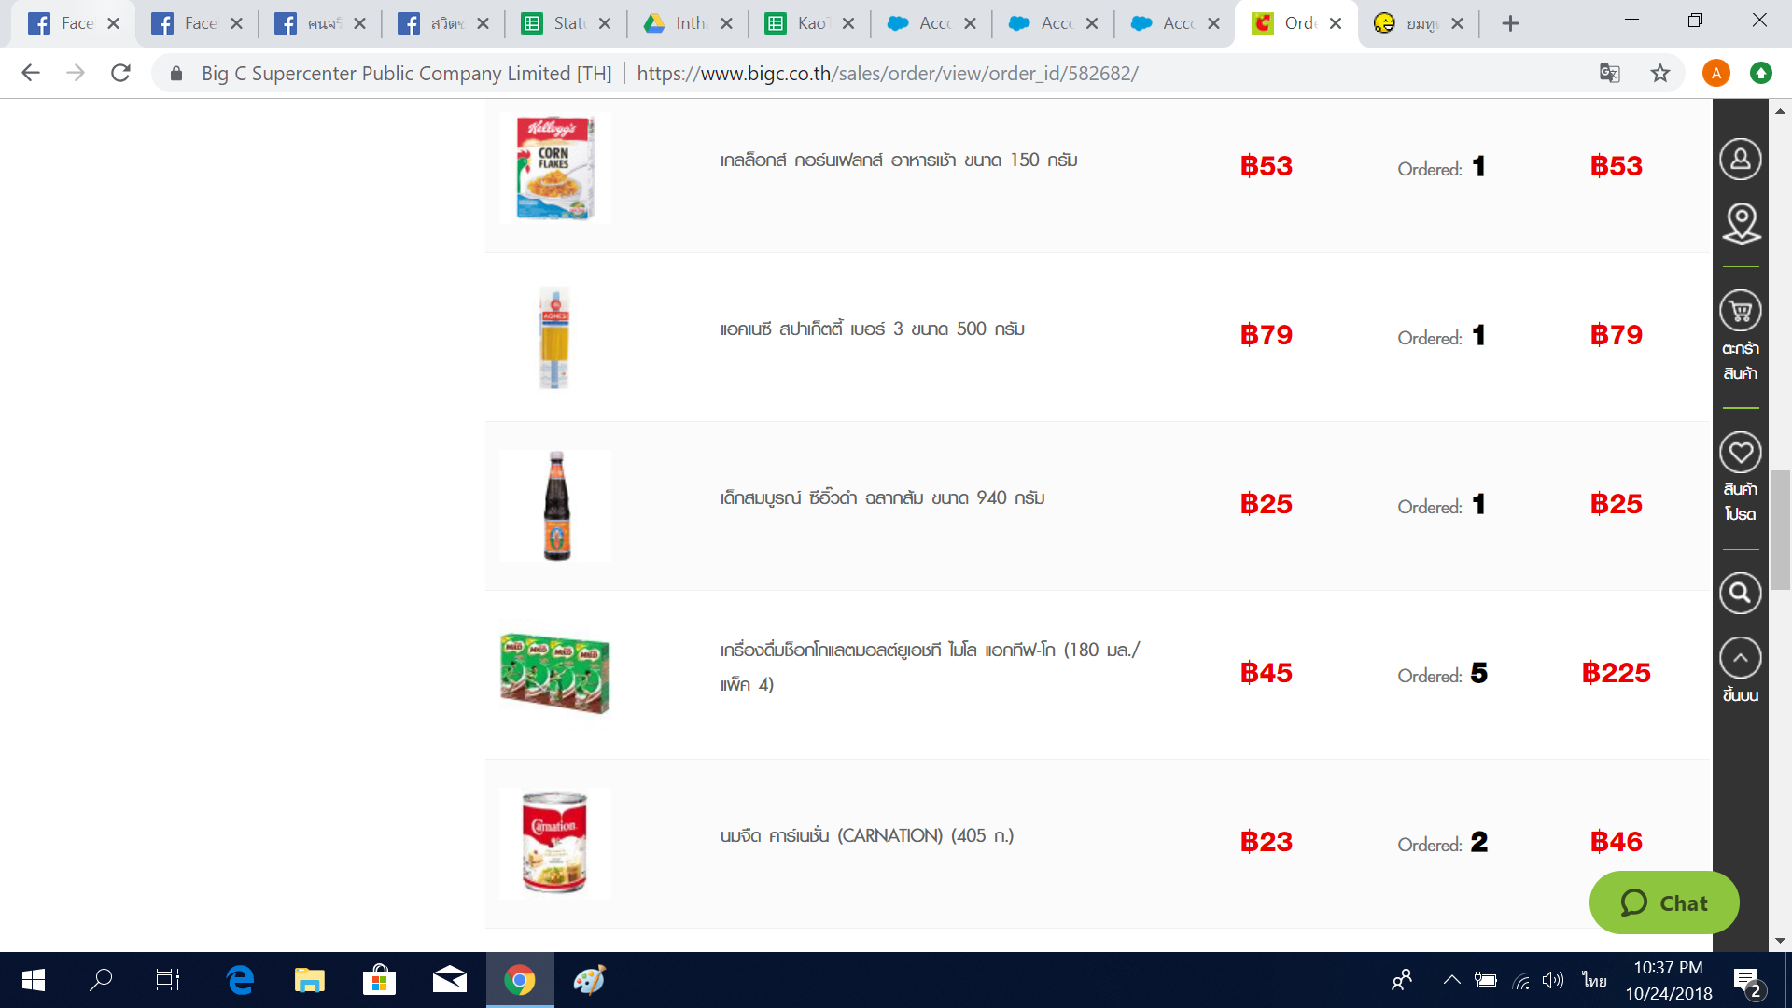Open the shopping cart icon
Viewport: 1792px width, 1008px height.
[1741, 311]
